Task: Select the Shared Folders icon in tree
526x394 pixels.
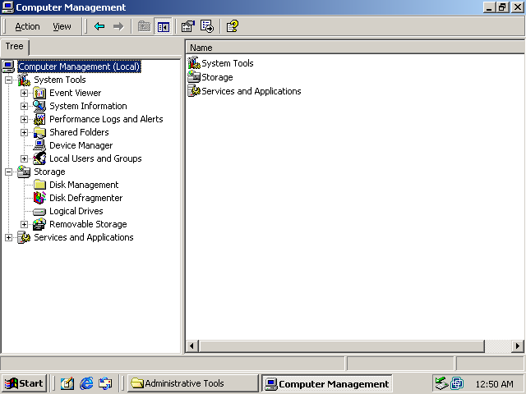Action: coord(39,132)
